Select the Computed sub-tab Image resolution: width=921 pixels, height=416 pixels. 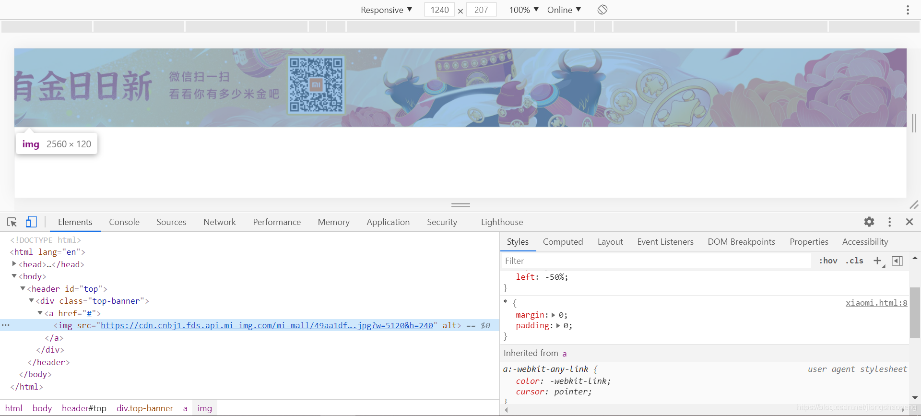point(563,242)
